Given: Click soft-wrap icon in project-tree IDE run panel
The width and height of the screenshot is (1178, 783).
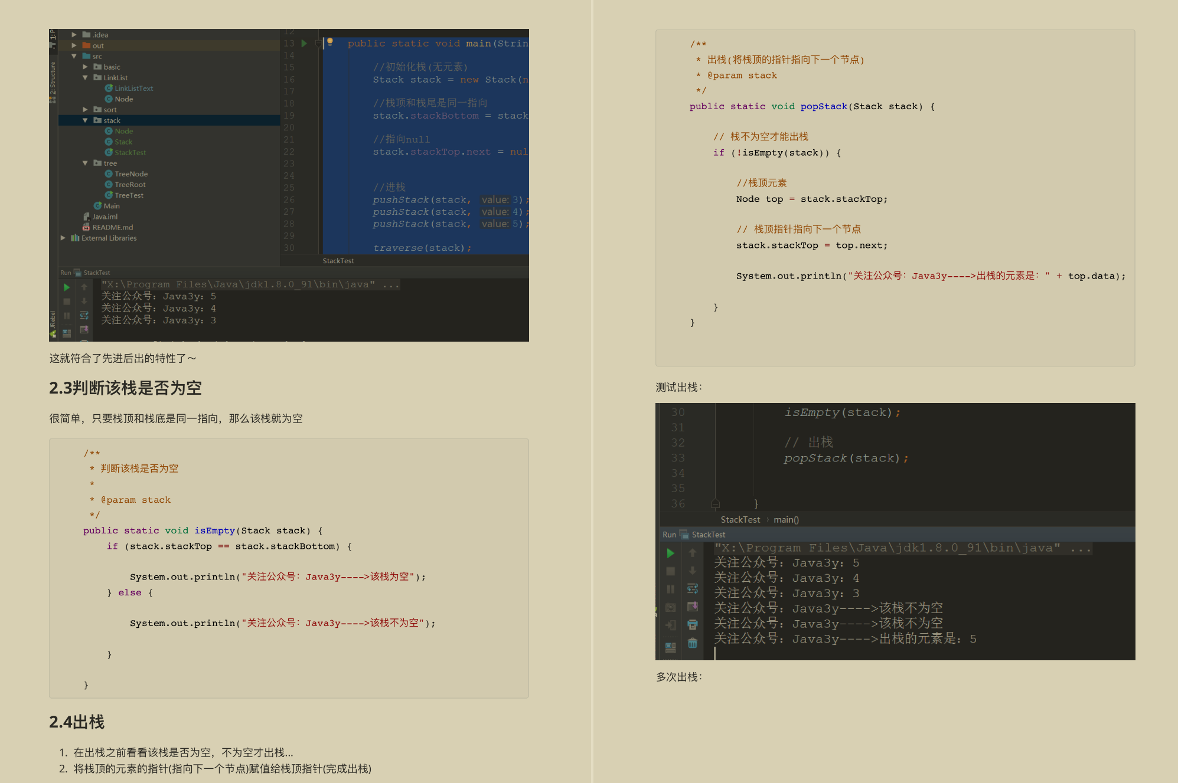Looking at the screenshot, I should tap(84, 316).
